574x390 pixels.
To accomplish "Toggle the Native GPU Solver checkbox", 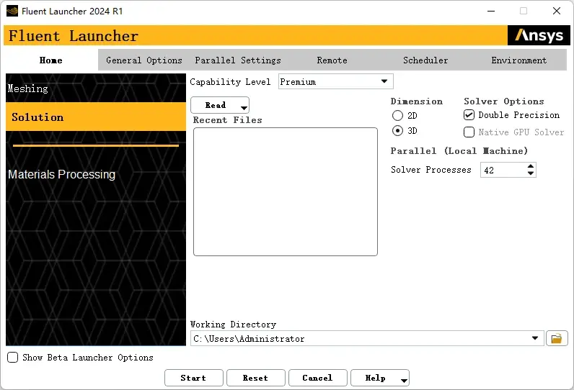I will coord(469,132).
